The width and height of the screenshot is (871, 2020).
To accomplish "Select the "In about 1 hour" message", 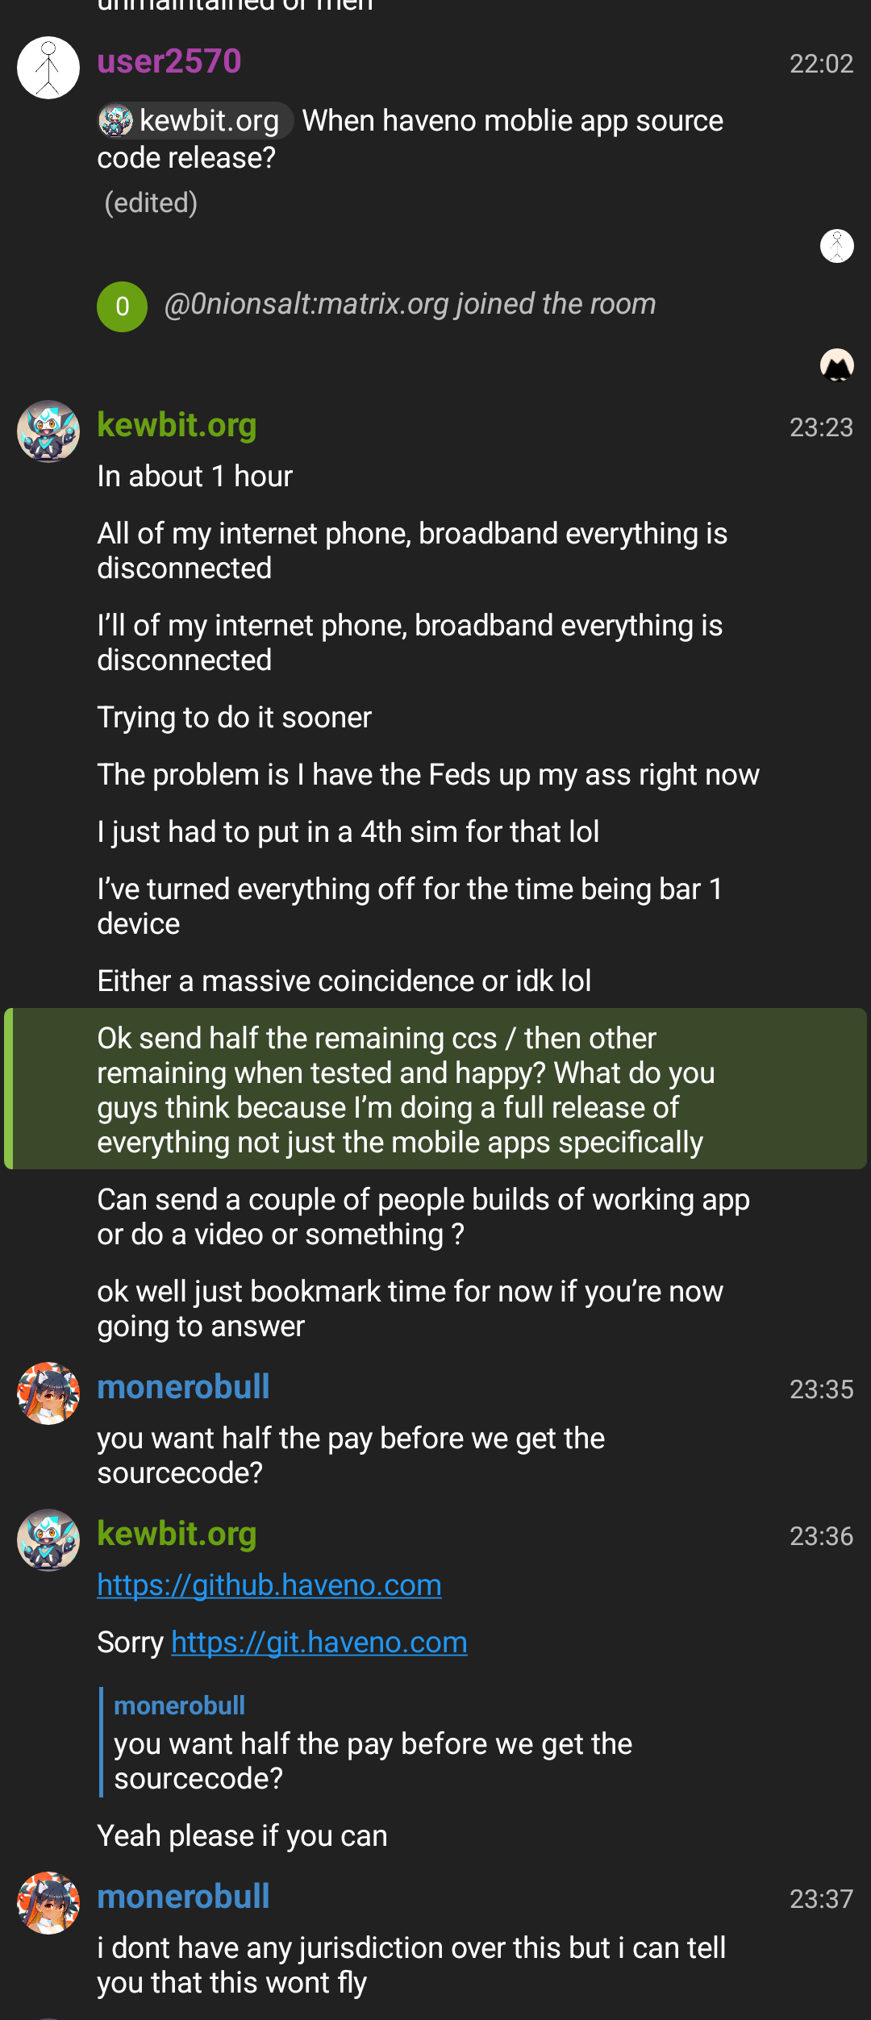I will [x=194, y=477].
